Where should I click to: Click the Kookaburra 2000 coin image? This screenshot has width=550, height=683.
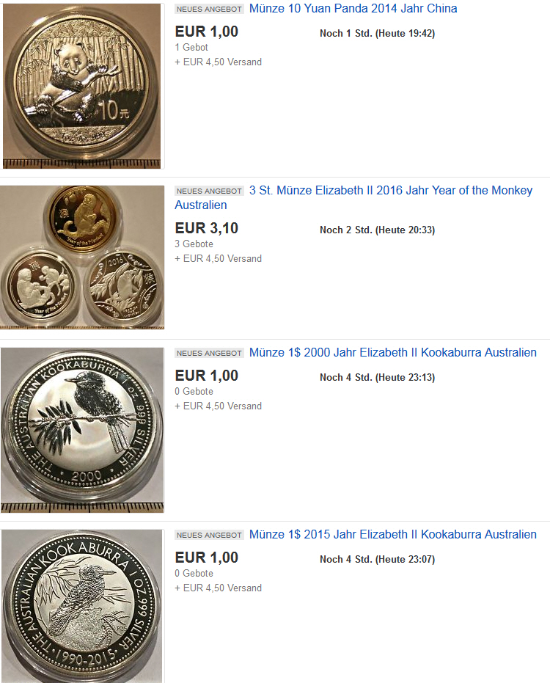pos(82,430)
